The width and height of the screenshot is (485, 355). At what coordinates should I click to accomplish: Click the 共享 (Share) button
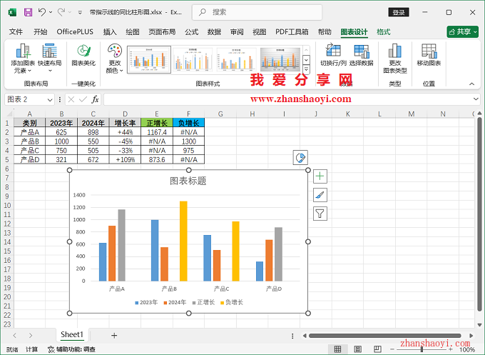pos(462,32)
